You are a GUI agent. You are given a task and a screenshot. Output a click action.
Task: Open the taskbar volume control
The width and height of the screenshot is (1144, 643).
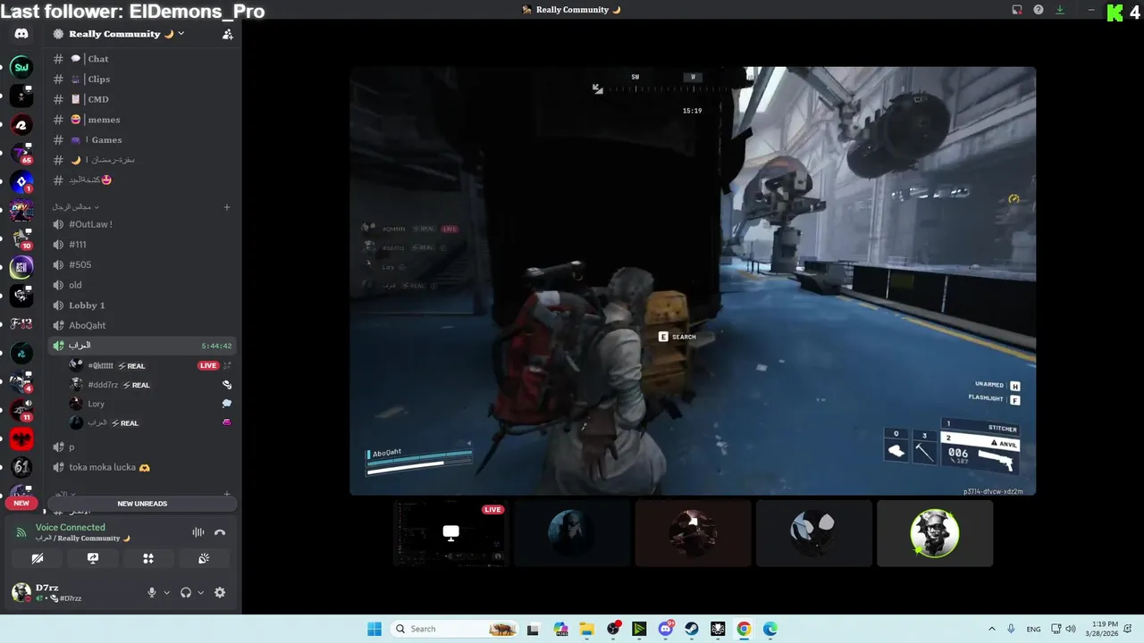[x=1071, y=629]
